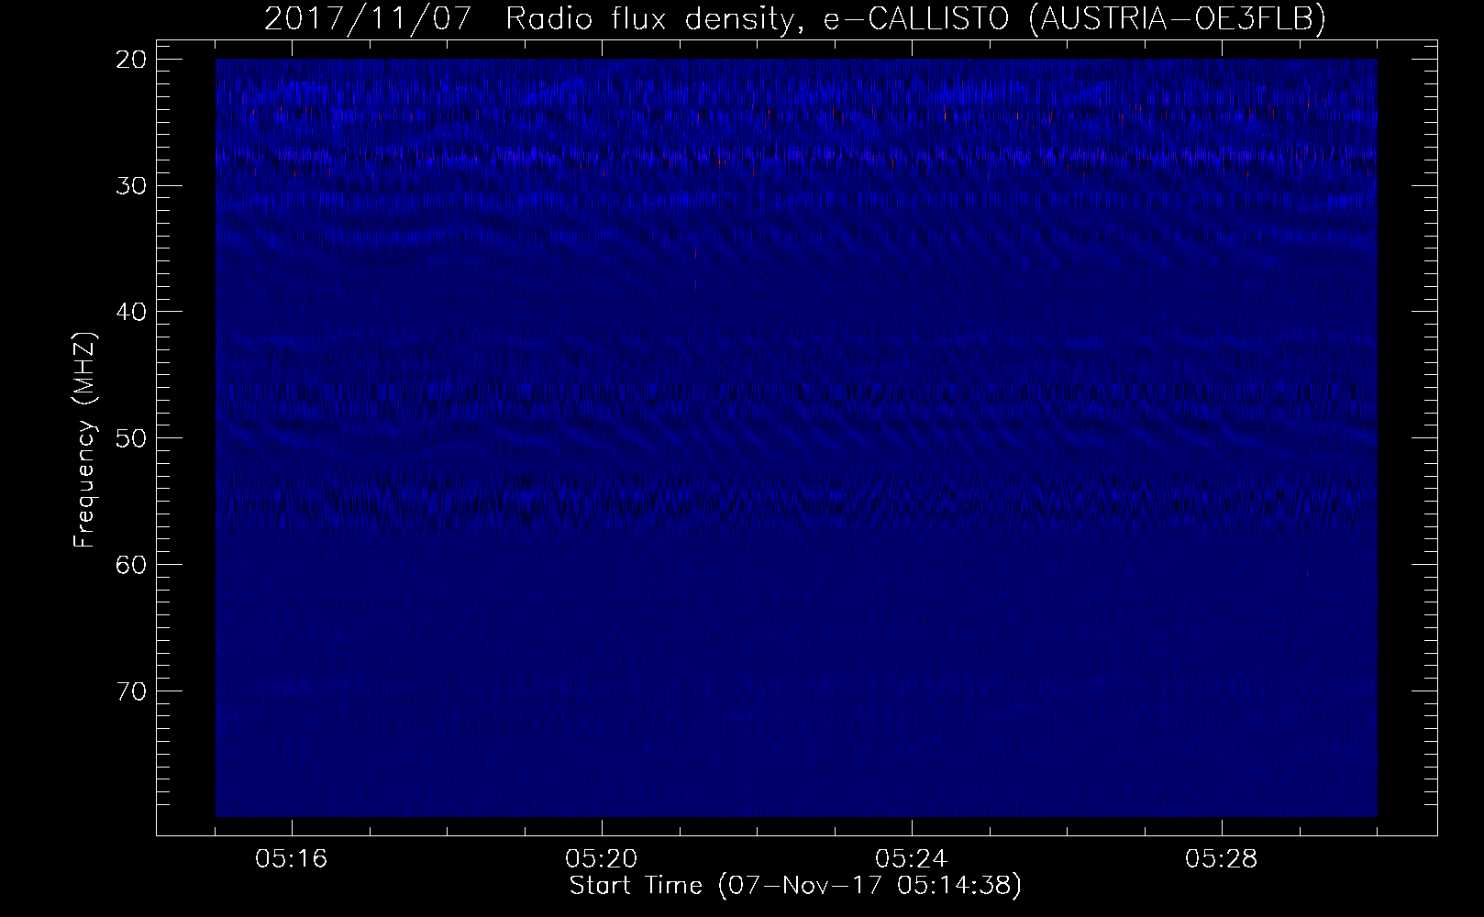
Task: Click the 'Start Time (07-Nov-17 05:14:38)' axis label
Action: click(795, 886)
